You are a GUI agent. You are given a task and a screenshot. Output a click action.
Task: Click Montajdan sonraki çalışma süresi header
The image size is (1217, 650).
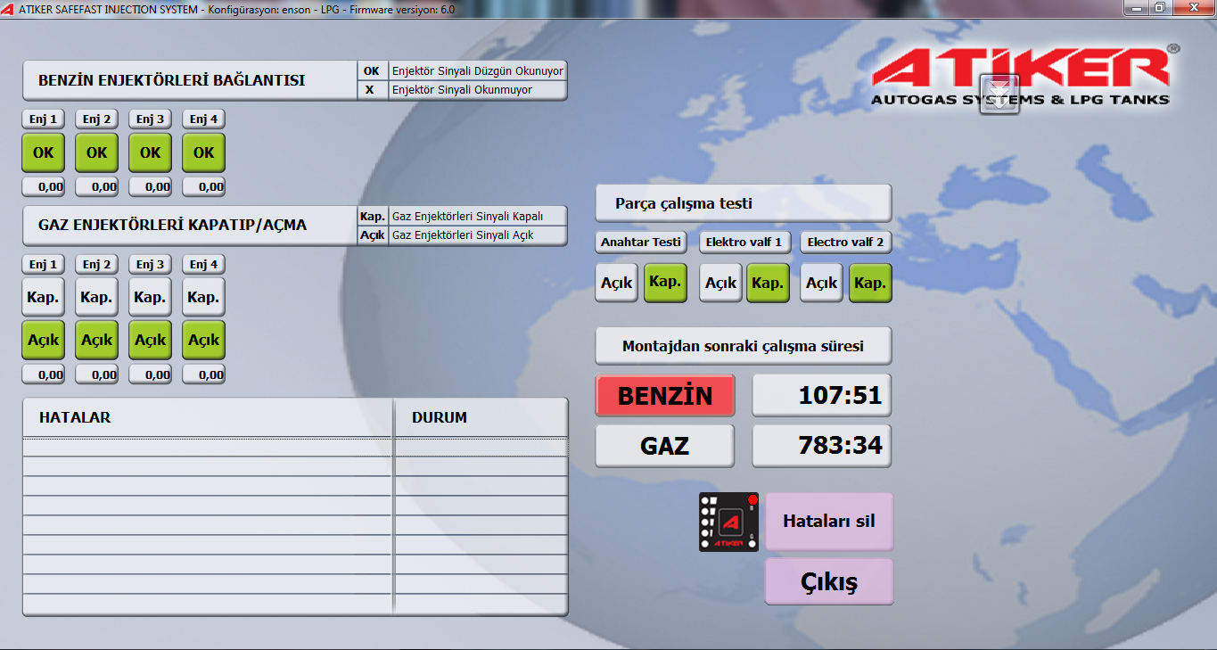tap(744, 346)
